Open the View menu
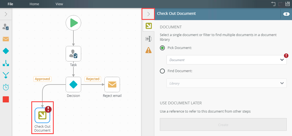The image size is (292, 136). pyautogui.click(x=59, y=4)
